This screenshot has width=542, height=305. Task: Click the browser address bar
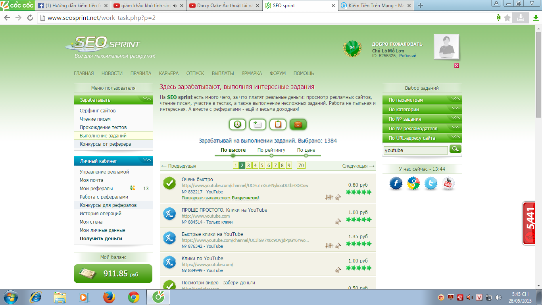pyautogui.click(x=266, y=18)
